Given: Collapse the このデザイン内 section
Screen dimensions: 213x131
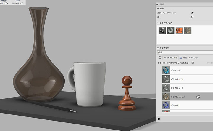Looking at the screenshot, I should tap(158, 23).
